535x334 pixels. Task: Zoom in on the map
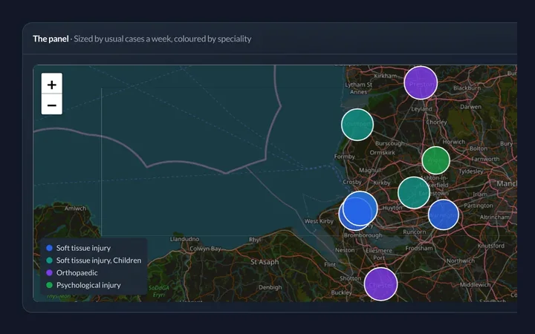52,83
